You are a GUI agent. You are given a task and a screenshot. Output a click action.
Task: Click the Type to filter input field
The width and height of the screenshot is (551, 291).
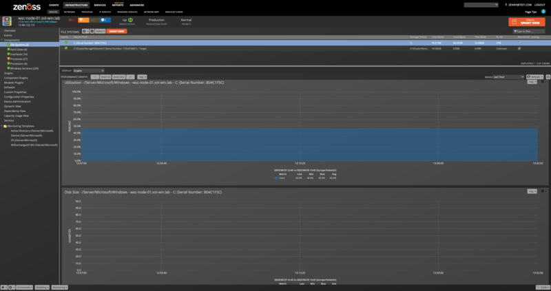[529, 31]
